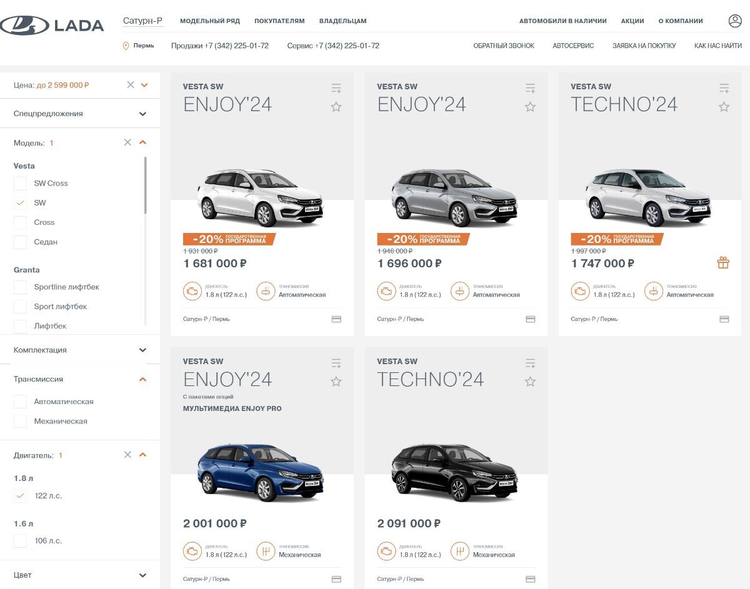Open the black Vesta SW Techno'24 image

tap(454, 472)
